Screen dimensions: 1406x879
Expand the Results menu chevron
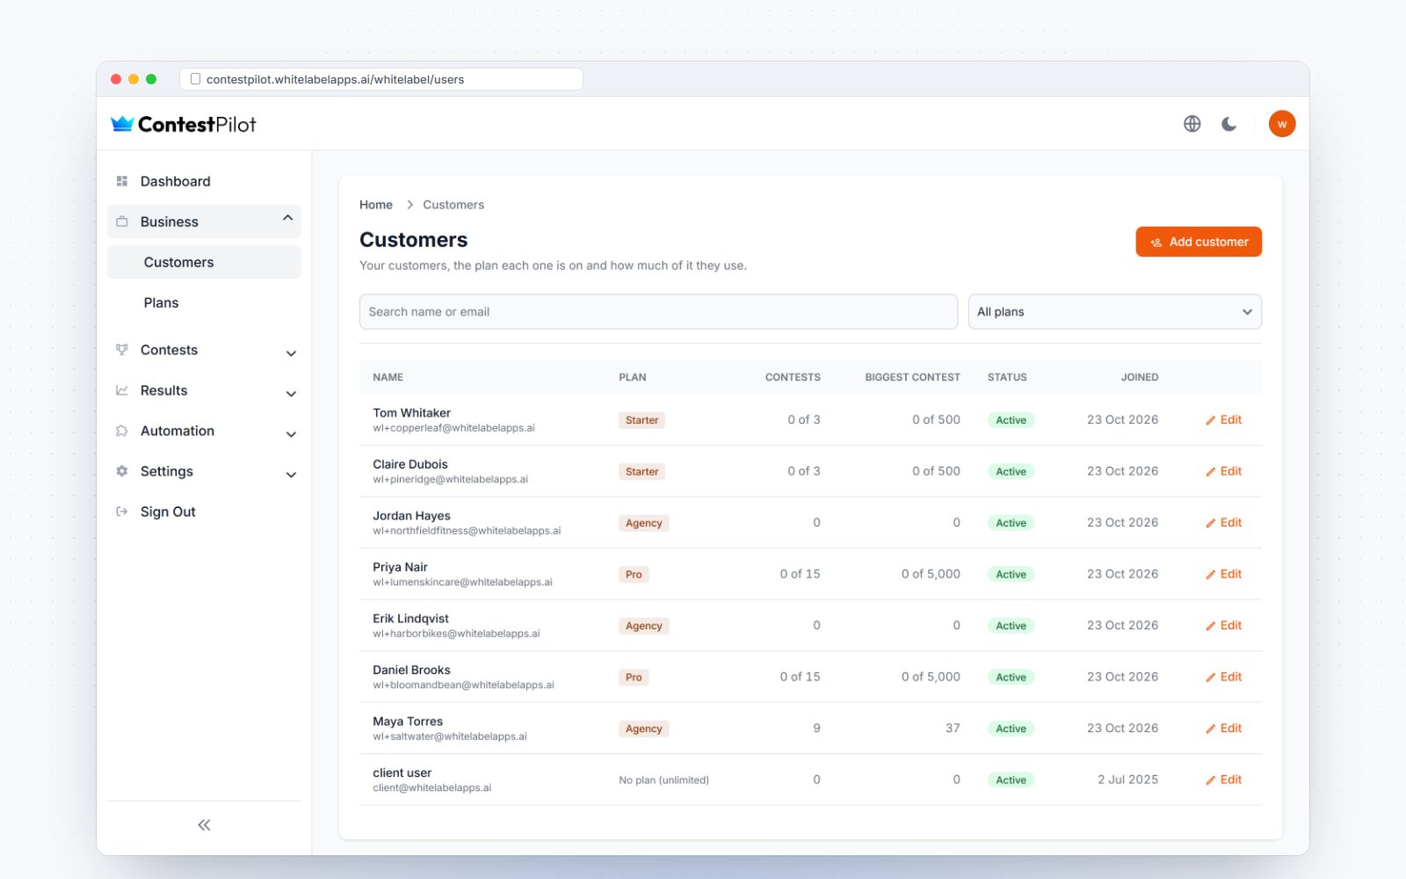(x=291, y=394)
